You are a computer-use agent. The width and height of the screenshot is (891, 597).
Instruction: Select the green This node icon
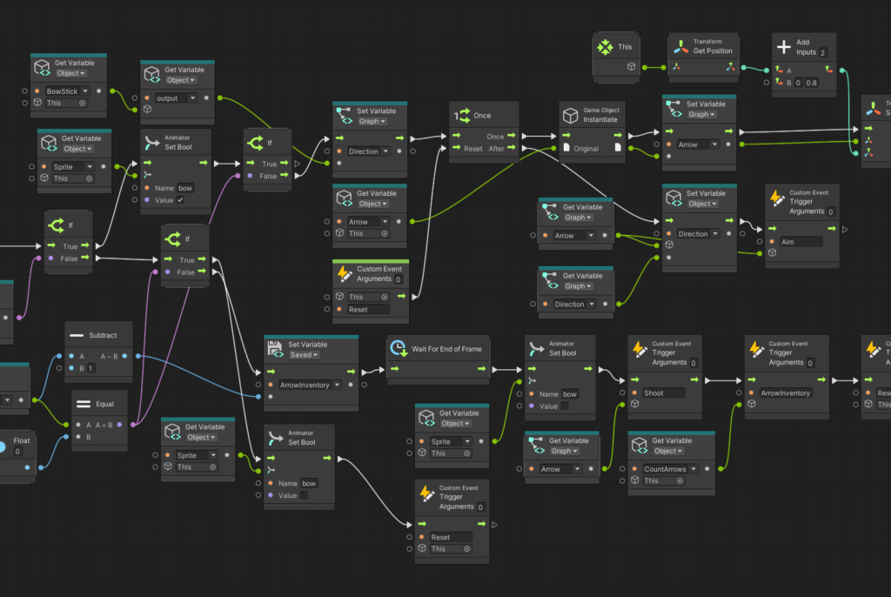coord(606,47)
